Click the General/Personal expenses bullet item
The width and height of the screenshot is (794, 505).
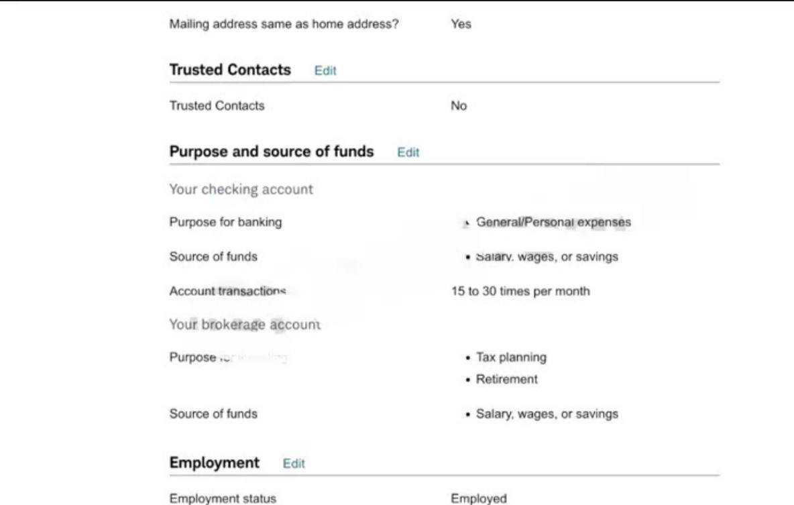pos(553,222)
